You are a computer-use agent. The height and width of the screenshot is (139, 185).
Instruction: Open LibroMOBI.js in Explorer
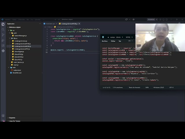pos(19,57)
